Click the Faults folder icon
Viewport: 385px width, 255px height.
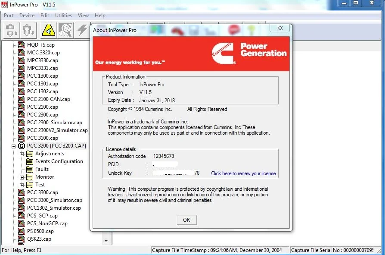pyautogui.click(x=30, y=169)
